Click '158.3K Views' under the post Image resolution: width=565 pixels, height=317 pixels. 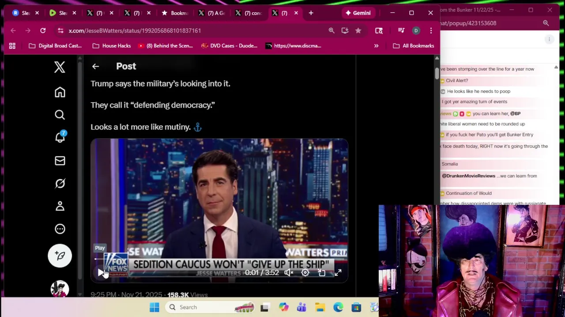tap(187, 295)
